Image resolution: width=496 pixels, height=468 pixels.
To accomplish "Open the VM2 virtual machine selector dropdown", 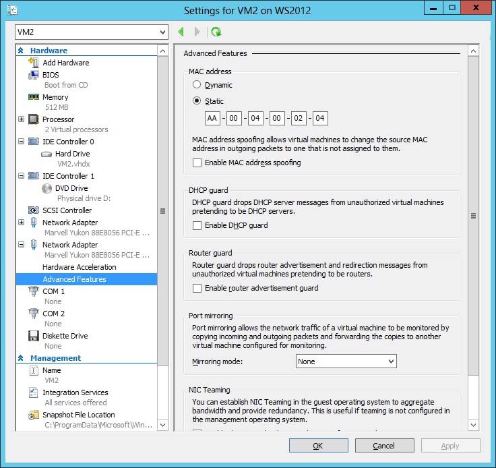I will coord(92,32).
